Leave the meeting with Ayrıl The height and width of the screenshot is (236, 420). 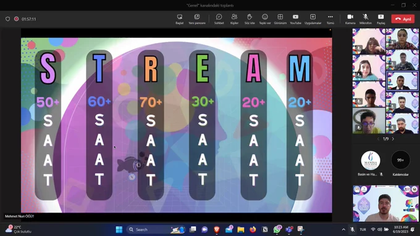point(403,19)
